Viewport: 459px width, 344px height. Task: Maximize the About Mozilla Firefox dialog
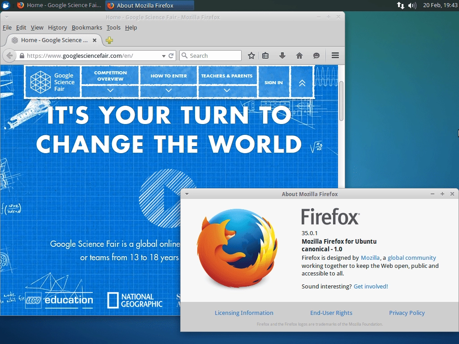(x=442, y=194)
